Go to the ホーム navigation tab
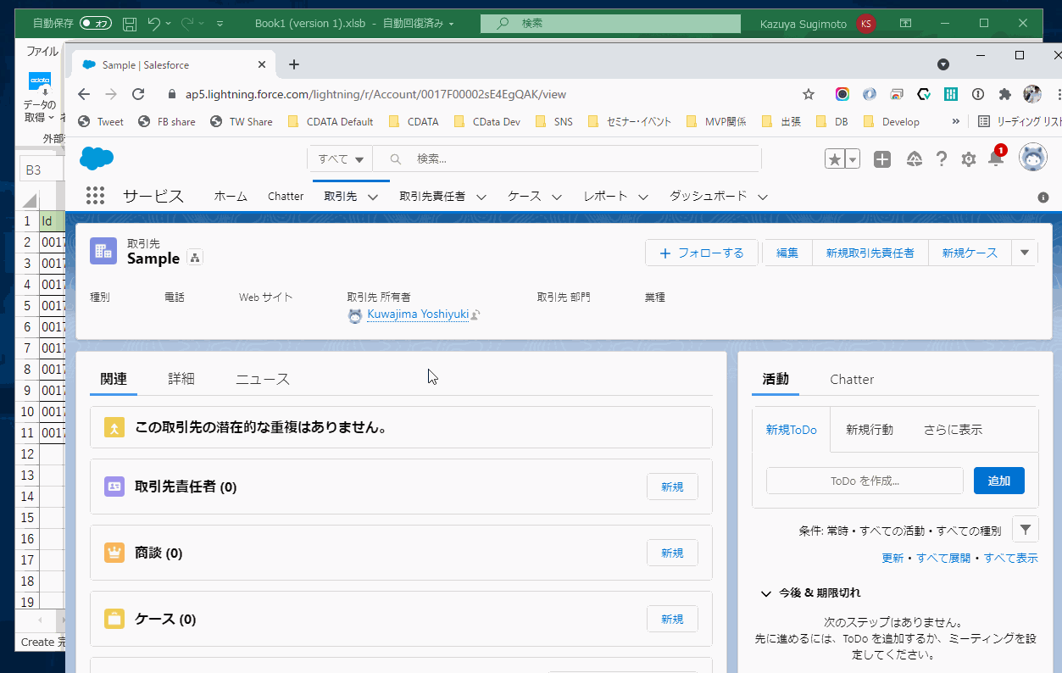 [x=231, y=196]
